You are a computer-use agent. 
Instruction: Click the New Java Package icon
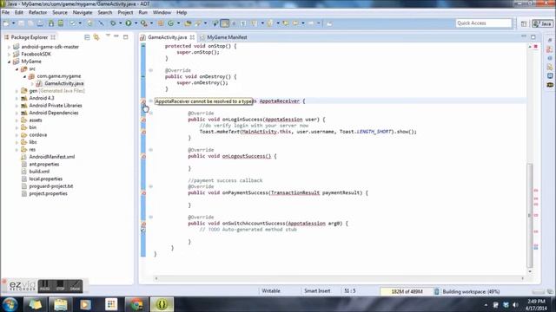coord(161,23)
